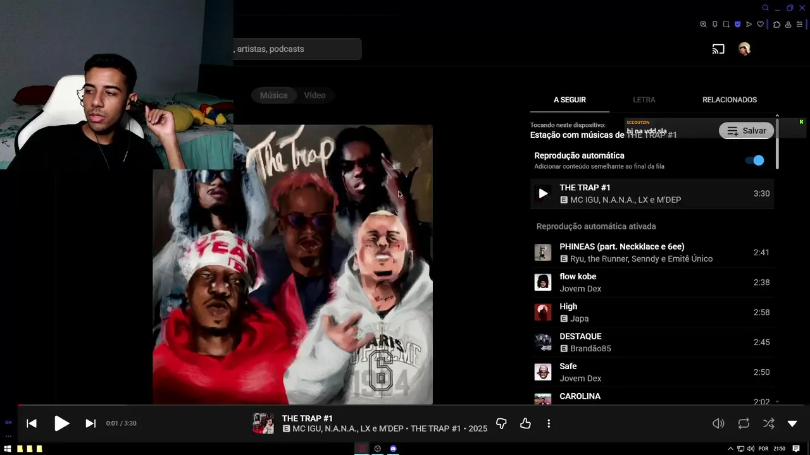Open the Discord taskbar icon
Screen dimensions: 810x455
pos(393,449)
